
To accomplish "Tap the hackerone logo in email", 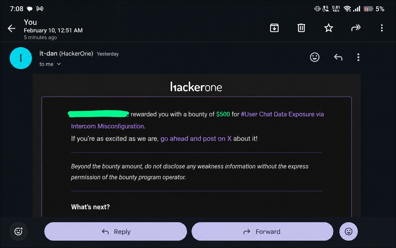I will [196, 87].
